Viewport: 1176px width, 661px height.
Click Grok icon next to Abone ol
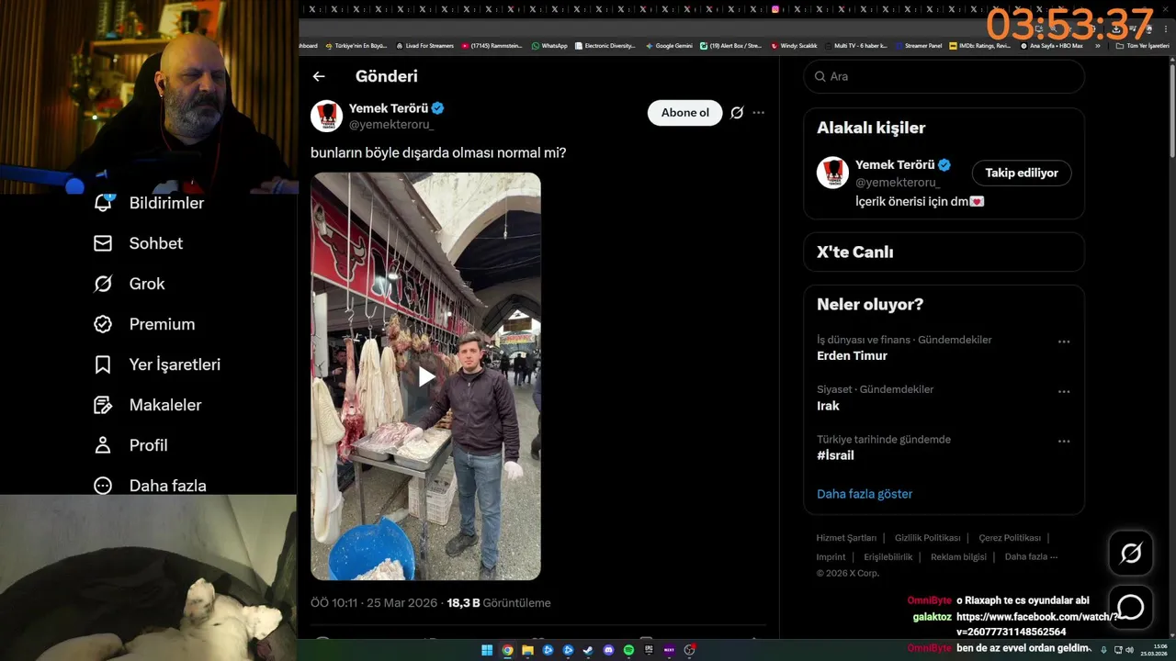[737, 113]
